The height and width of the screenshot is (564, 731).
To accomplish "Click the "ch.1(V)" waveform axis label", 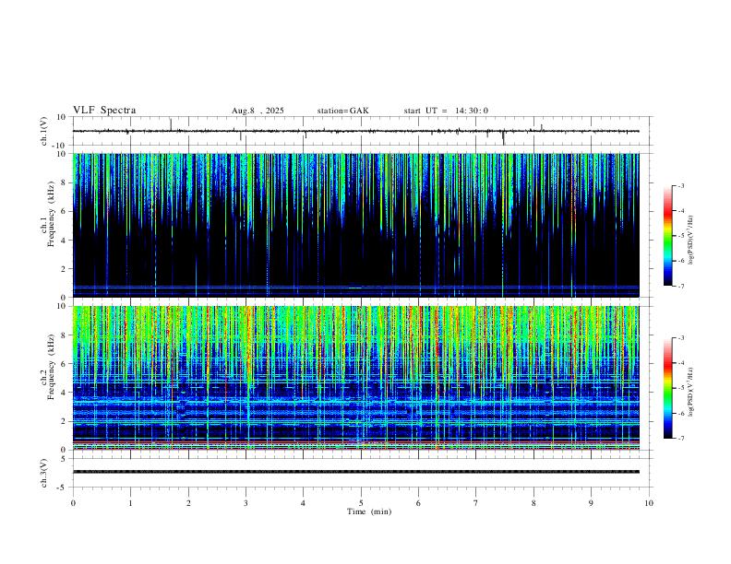I will tap(44, 131).
